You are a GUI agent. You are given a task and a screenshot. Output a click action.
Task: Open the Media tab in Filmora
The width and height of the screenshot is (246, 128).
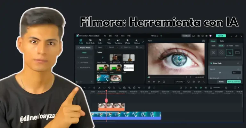coord(81,41)
